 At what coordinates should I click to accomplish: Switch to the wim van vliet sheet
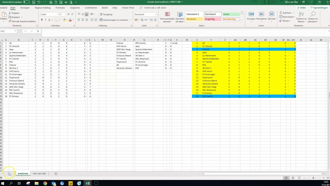[x=39, y=174]
